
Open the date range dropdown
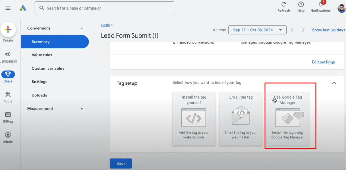[x=257, y=30]
